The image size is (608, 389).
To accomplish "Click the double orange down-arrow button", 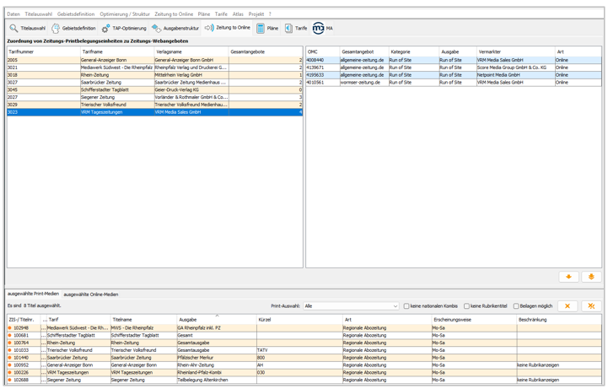I will click(591, 277).
